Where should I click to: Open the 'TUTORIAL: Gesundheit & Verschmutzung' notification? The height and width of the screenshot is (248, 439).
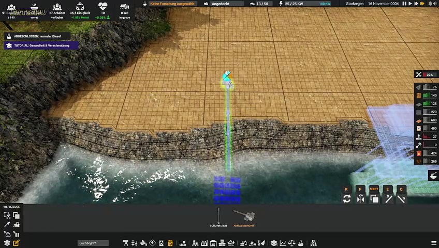(41, 45)
